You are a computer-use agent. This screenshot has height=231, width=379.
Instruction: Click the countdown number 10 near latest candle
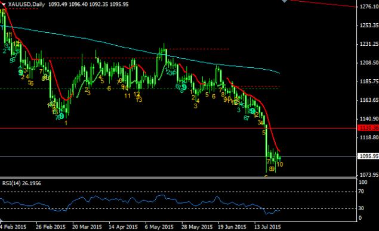[x=280, y=164]
